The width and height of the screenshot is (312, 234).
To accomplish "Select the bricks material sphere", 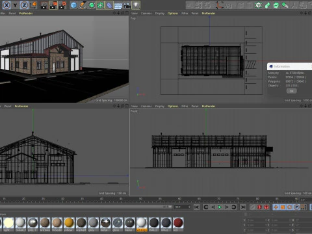I will tap(45, 224).
